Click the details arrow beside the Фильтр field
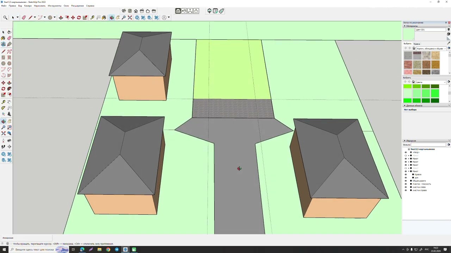 point(449,144)
